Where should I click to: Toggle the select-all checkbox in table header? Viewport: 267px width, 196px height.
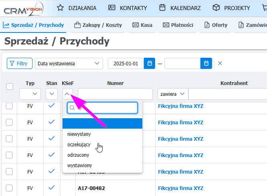(x=10, y=86)
